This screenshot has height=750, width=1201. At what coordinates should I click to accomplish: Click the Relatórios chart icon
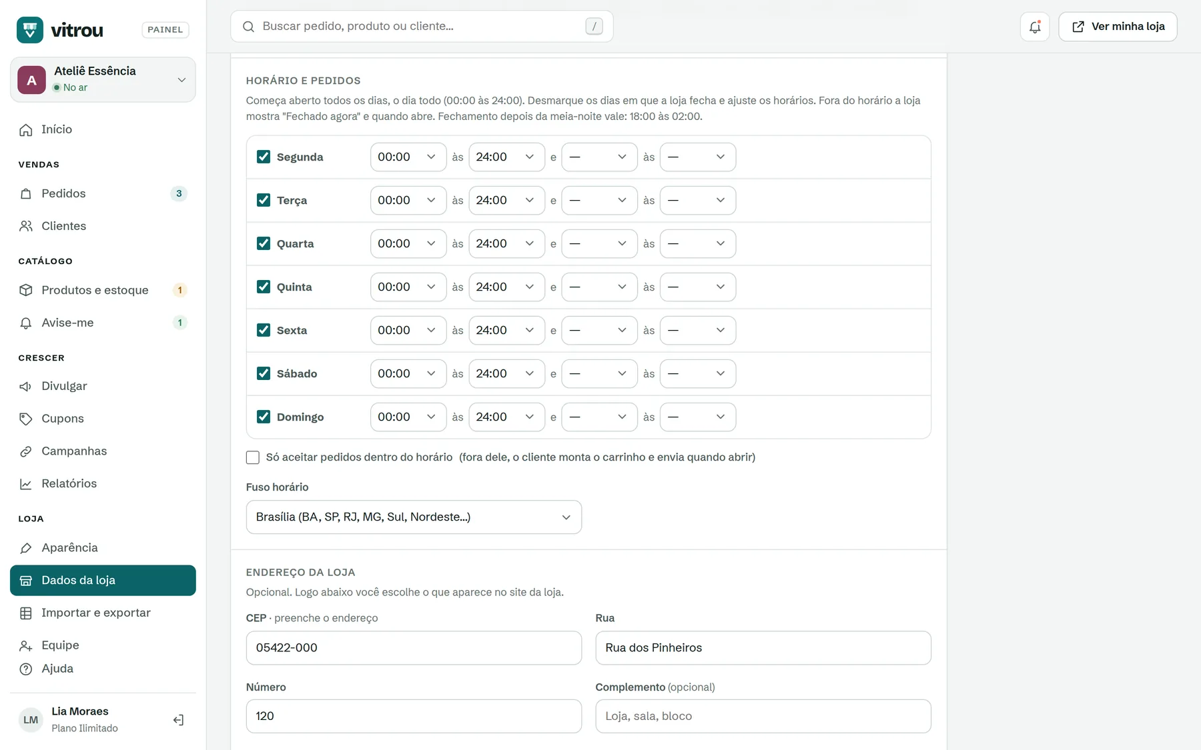[26, 484]
